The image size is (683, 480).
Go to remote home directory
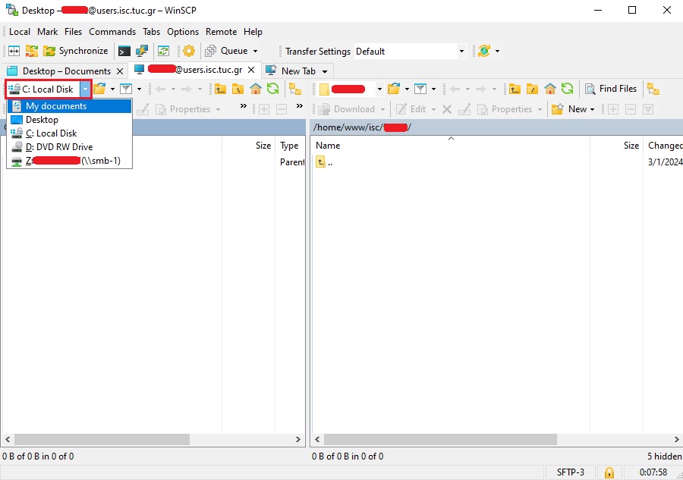[x=550, y=89]
